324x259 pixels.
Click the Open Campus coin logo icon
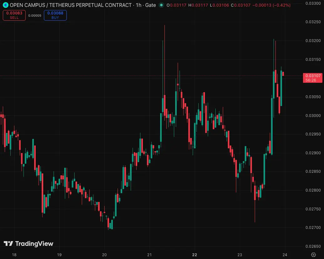pyautogui.click(x=5, y=5)
